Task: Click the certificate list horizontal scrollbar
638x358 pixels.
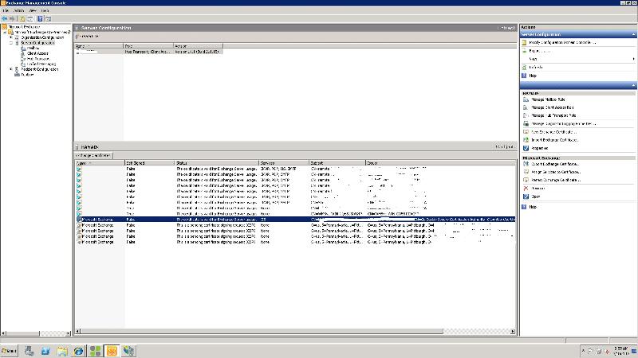Action: click(x=262, y=332)
